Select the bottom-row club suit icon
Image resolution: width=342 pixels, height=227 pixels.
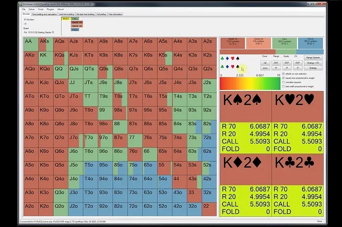223,67
